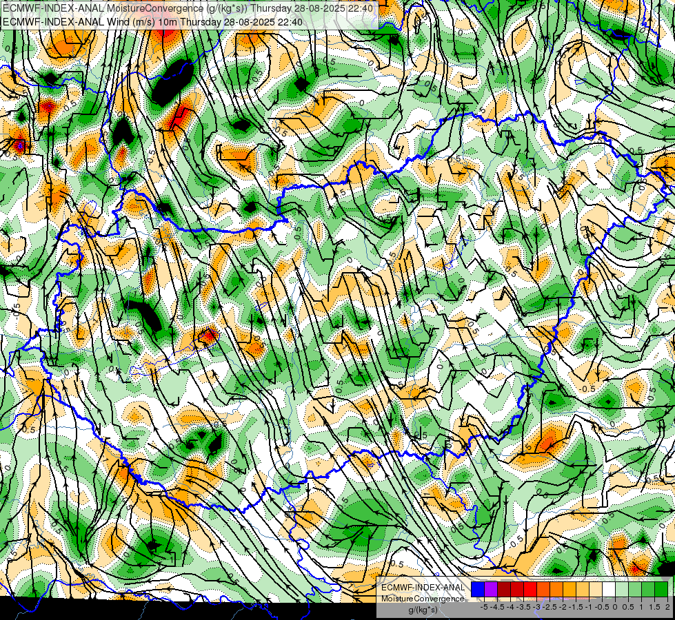This screenshot has height=620, width=675.
Task: Click 'ECMWF-INDEX-ANAL' text inside the legend box
Action: (x=423, y=588)
